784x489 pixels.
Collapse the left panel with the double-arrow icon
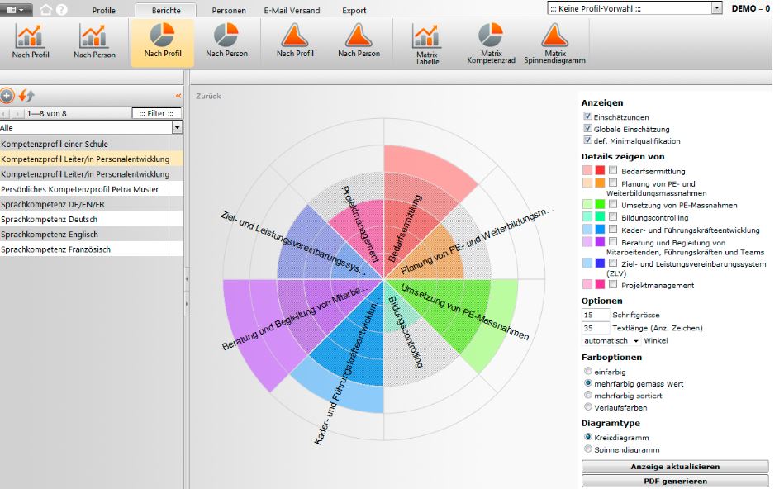pyautogui.click(x=178, y=96)
